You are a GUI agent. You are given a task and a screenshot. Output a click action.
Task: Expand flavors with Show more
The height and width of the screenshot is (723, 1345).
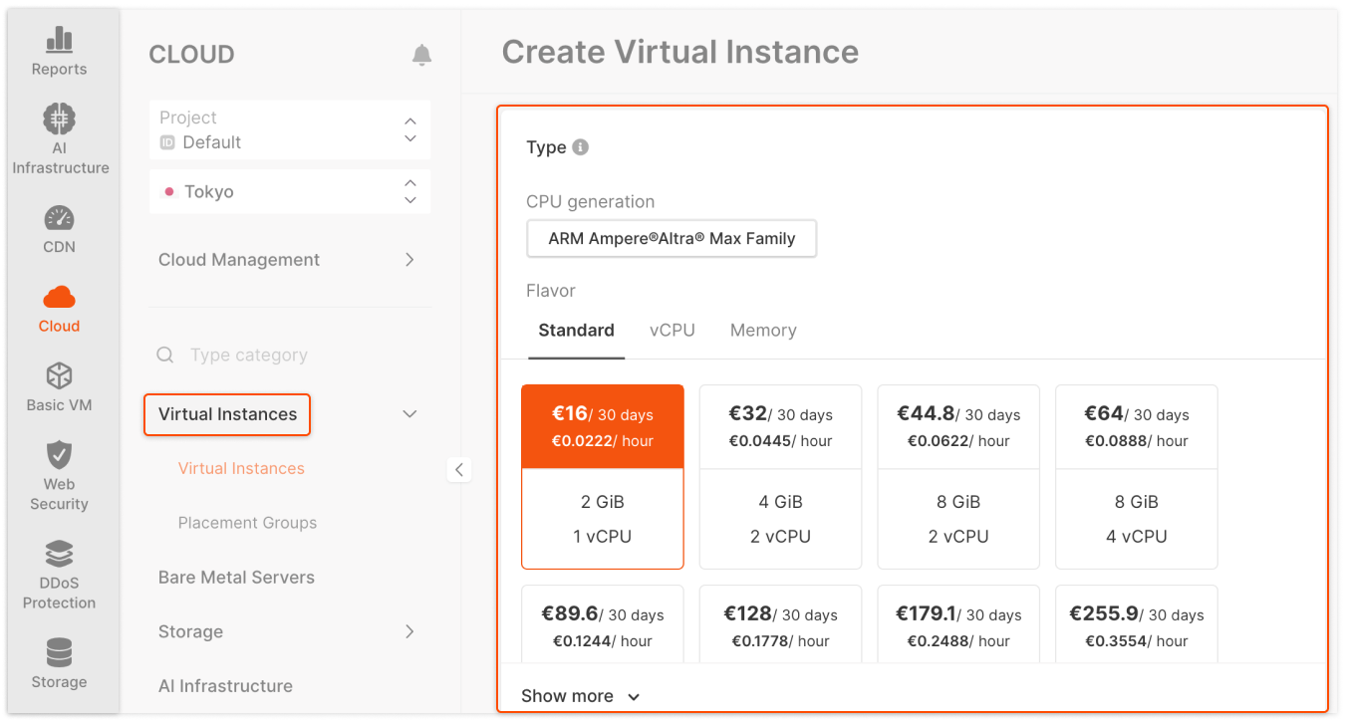pos(581,696)
